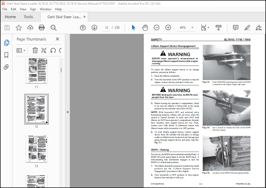Image resolution: width=266 pixels, height=188 pixels.
Task: Click the 'ROPS – Raising' heading
Action: (x=160, y=150)
